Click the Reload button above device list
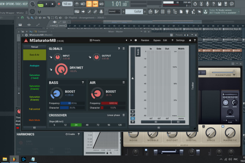Viewport: 245px width, 163px height. point(35,47)
